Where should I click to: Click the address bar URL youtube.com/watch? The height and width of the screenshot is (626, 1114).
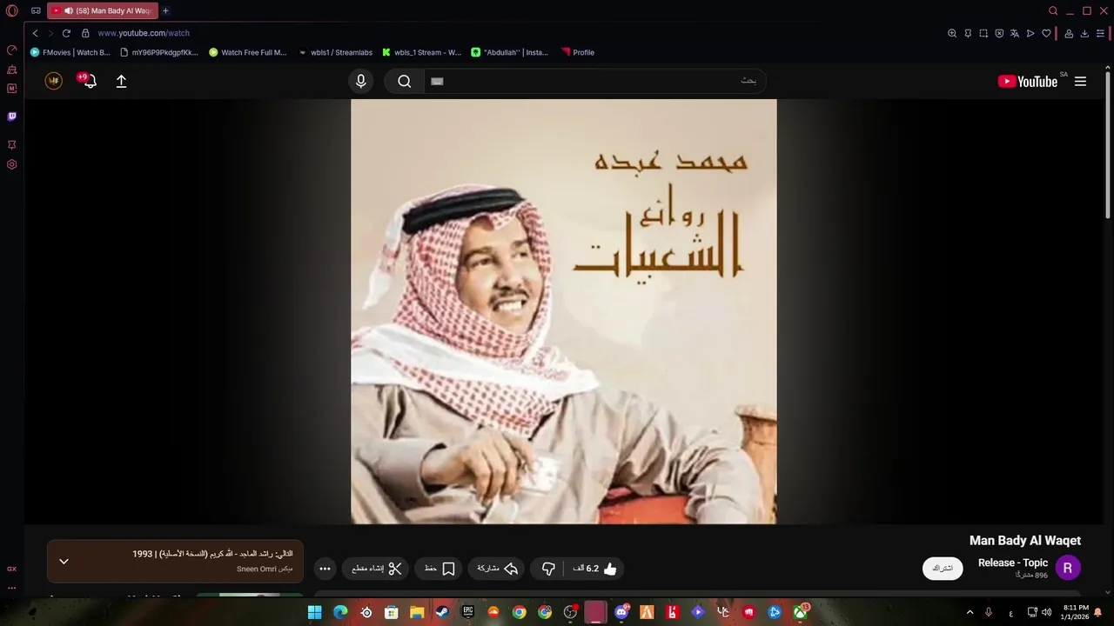tap(144, 33)
